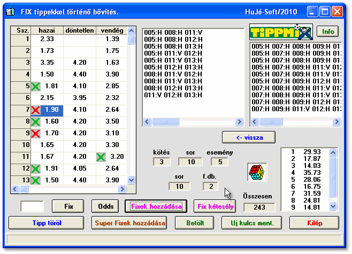Image resolution: width=352 pixels, height=254 pixels.
Task: Open the Info button
Action: point(328,32)
